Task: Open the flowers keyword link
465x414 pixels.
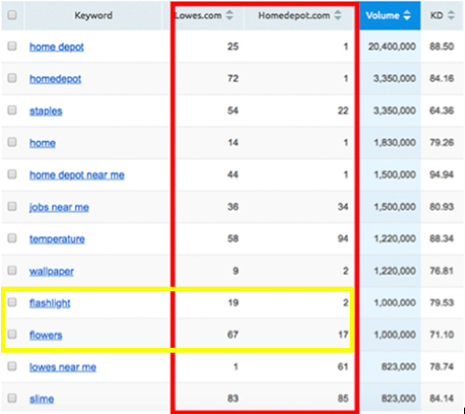Action: tap(46, 335)
